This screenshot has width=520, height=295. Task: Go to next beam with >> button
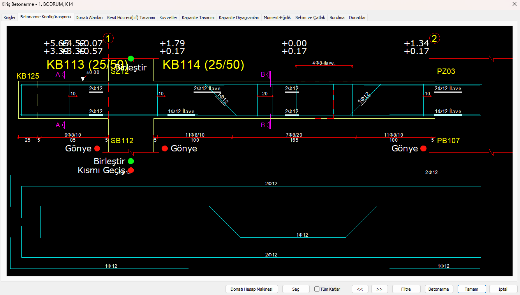[x=379, y=289]
